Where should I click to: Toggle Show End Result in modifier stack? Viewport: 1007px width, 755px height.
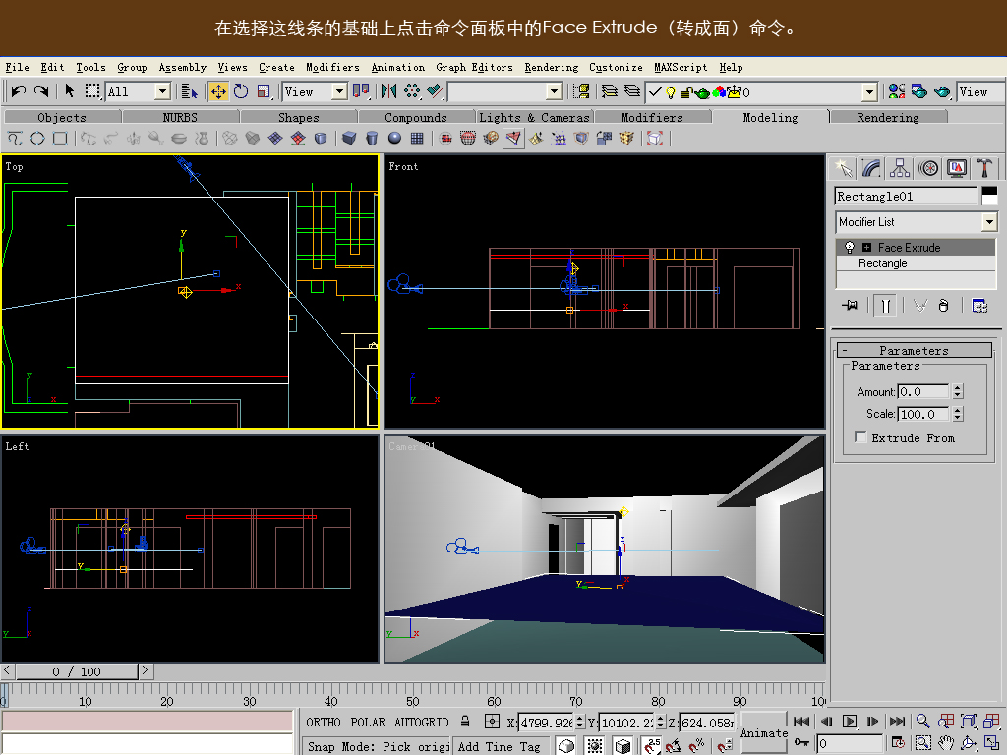click(886, 306)
